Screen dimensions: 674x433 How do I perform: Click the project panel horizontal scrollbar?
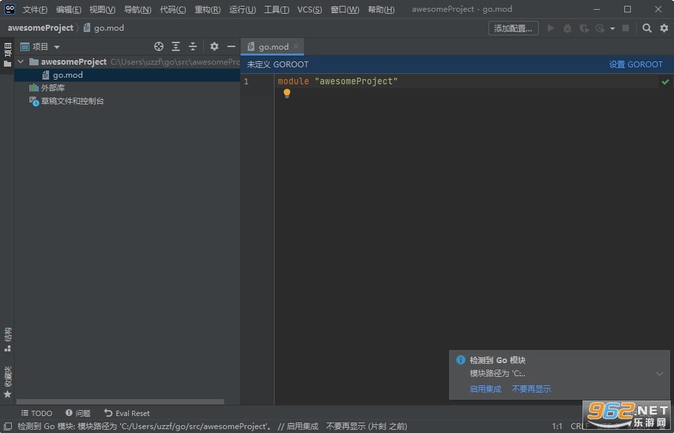point(120,402)
